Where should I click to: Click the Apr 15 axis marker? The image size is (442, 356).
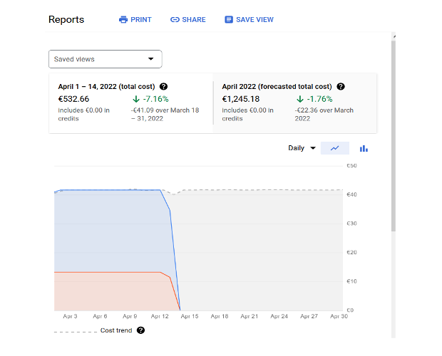190,316
